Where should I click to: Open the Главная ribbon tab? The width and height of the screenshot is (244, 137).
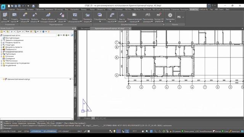[x=11, y=10]
